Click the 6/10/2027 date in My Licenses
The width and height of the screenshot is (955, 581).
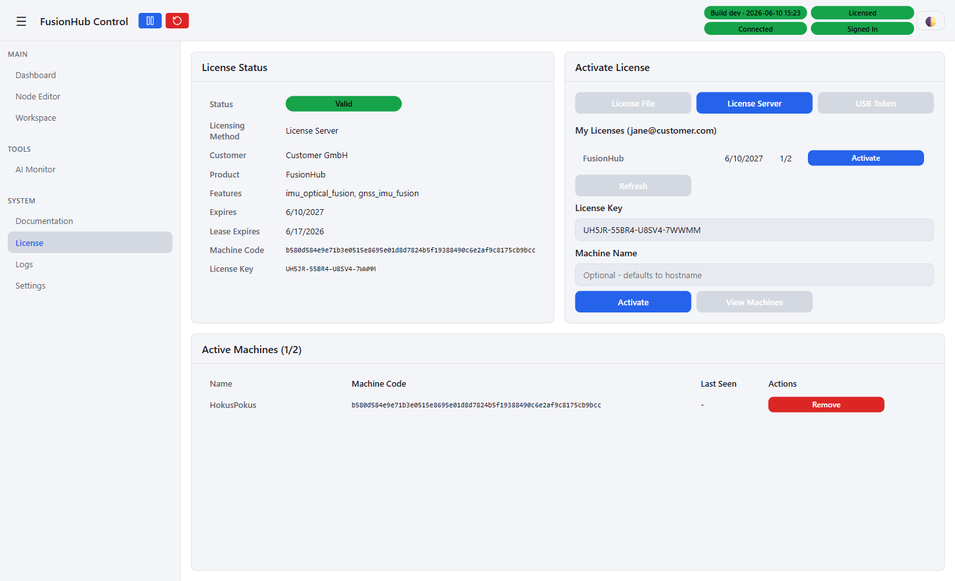743,159
